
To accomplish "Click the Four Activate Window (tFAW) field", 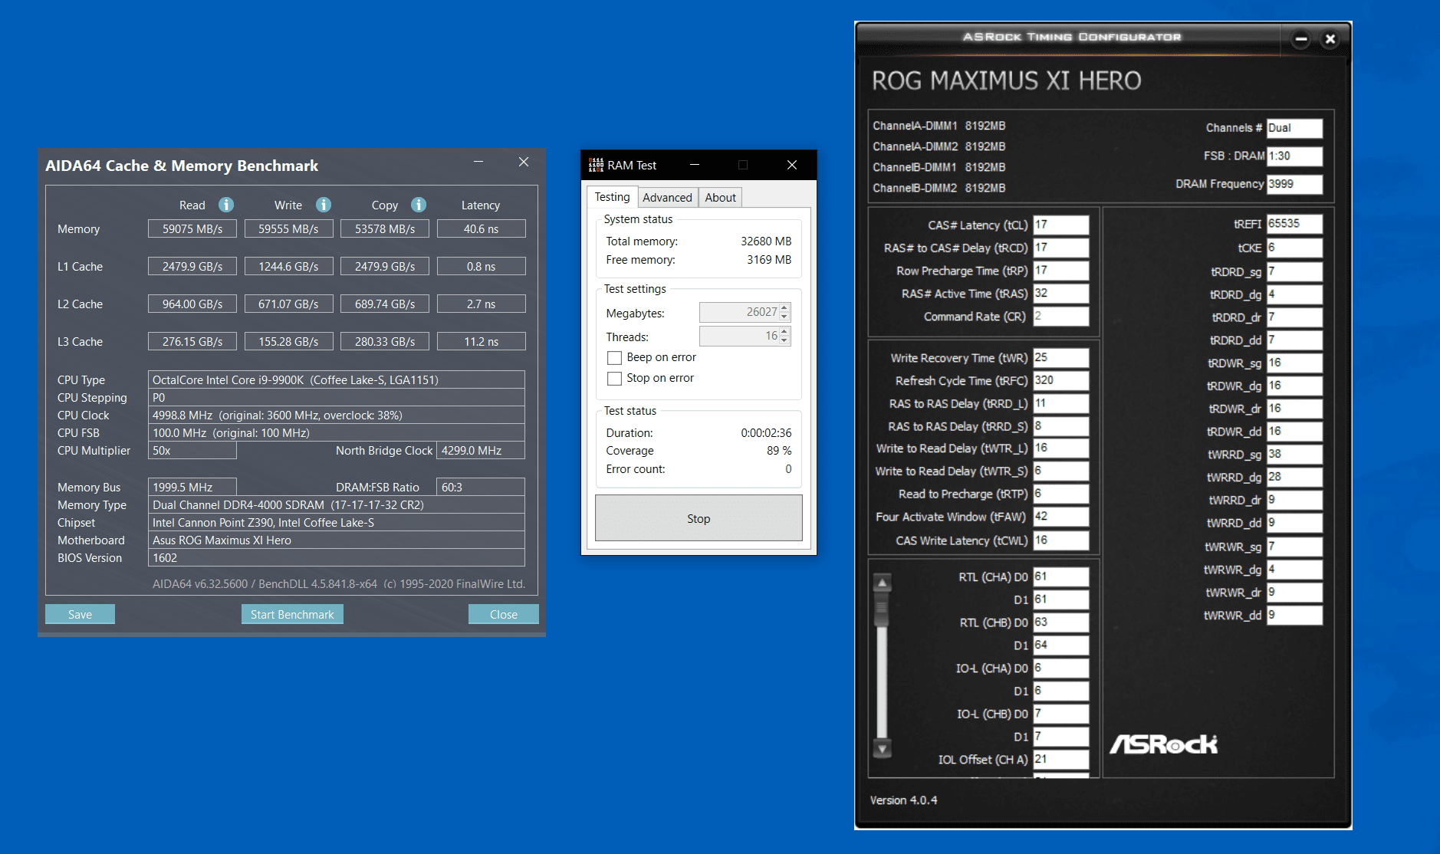I will tap(1060, 517).
